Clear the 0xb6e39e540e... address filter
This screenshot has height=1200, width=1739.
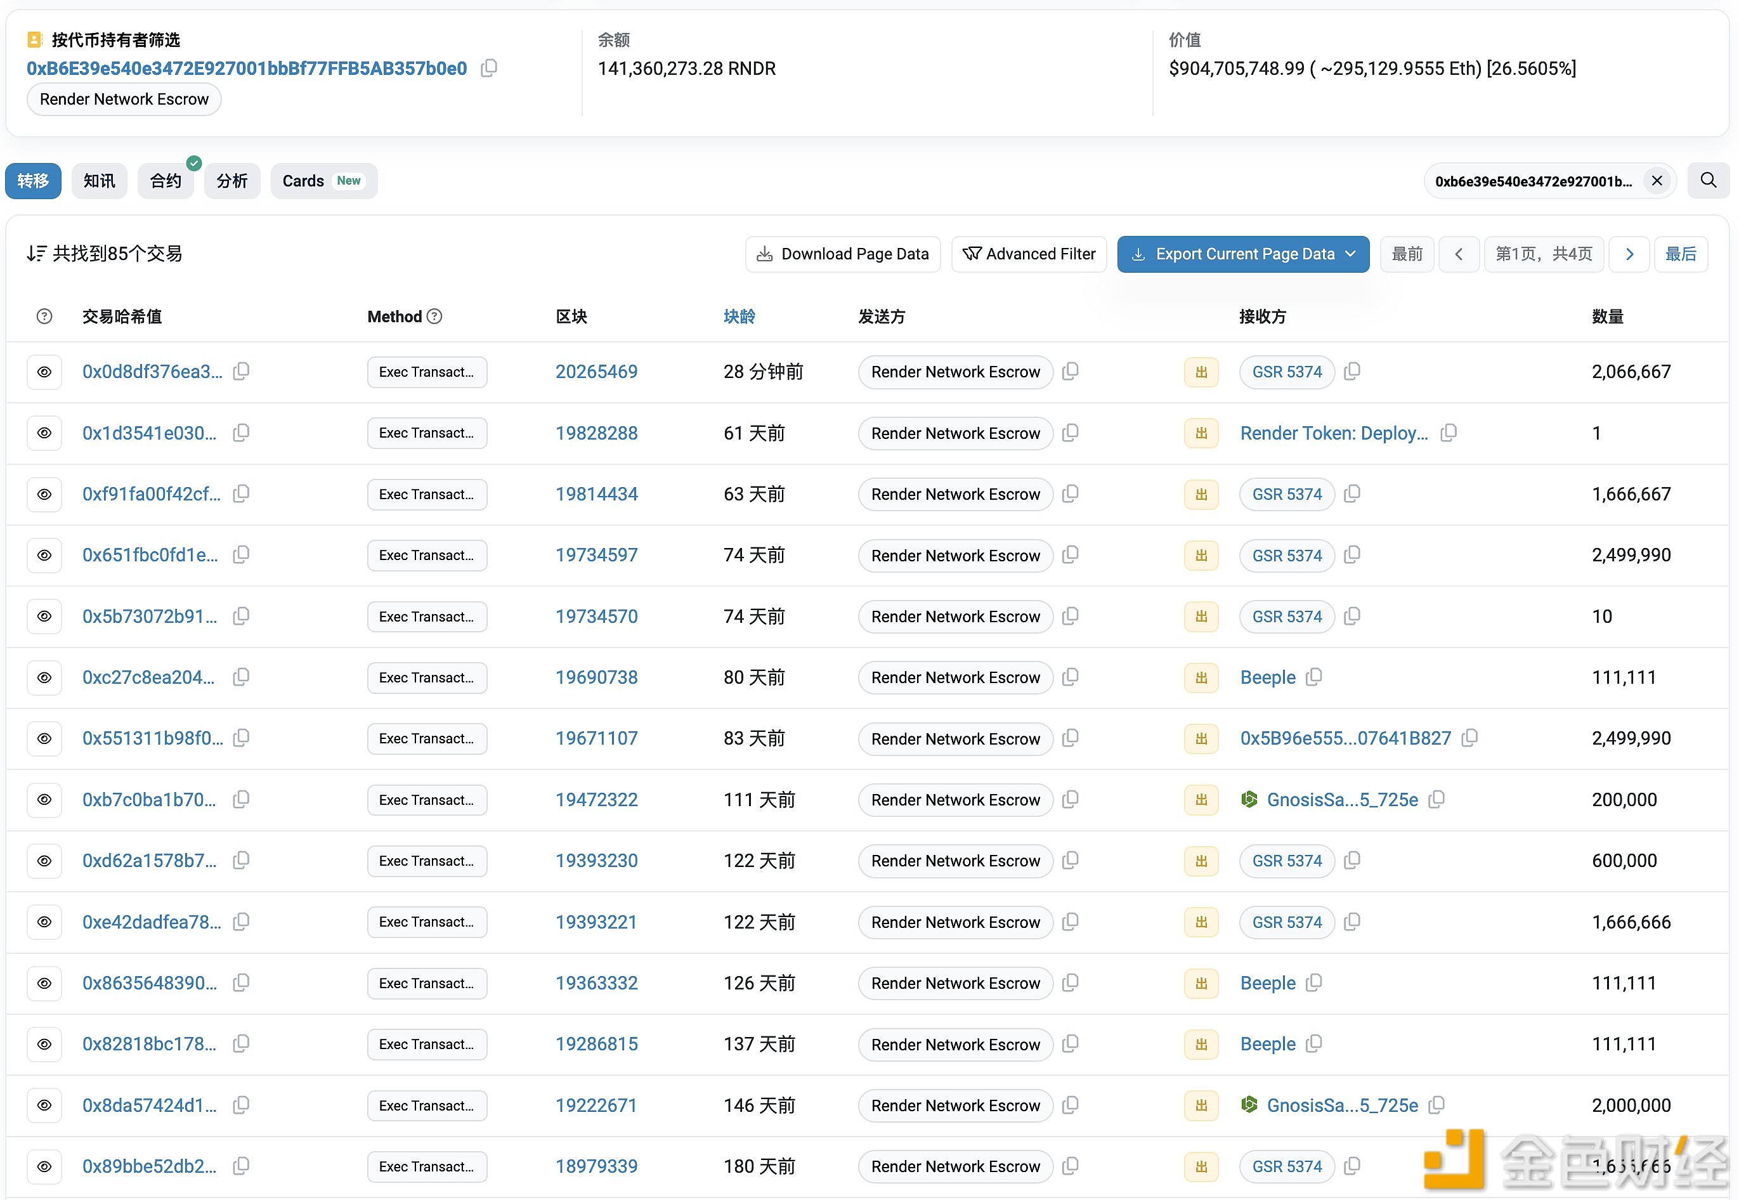(x=1657, y=181)
